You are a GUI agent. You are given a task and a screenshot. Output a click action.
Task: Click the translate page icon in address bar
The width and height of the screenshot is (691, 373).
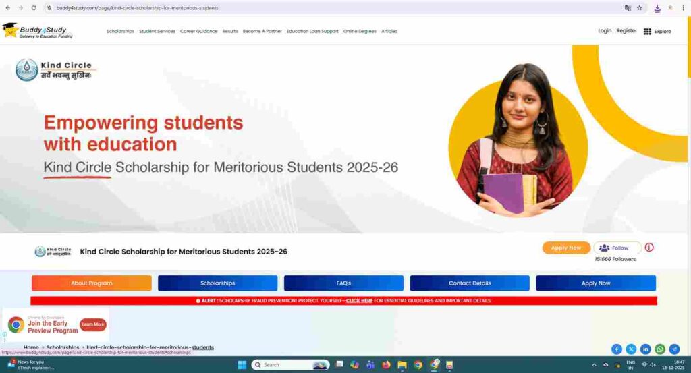[628, 8]
